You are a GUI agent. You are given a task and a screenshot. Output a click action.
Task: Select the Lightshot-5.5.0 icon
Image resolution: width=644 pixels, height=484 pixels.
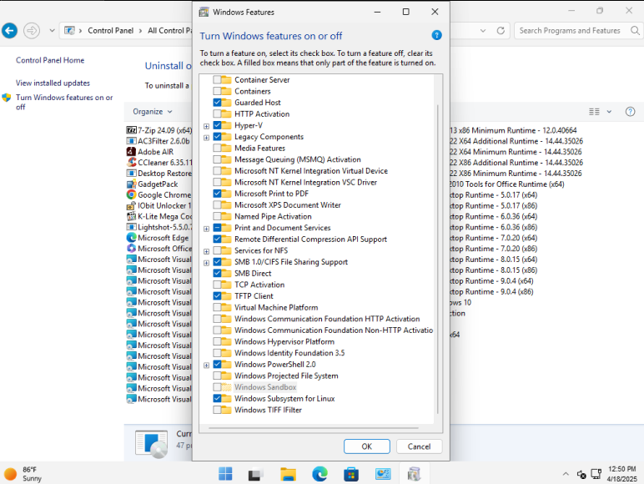132,227
